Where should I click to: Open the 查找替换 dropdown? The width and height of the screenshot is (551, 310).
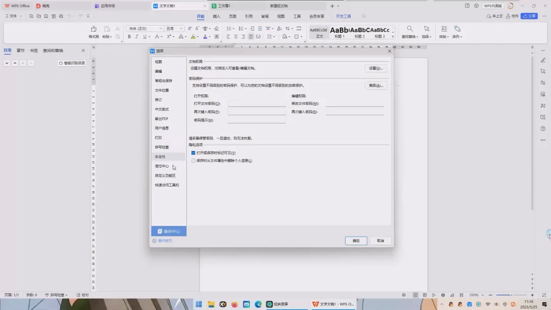(x=410, y=37)
